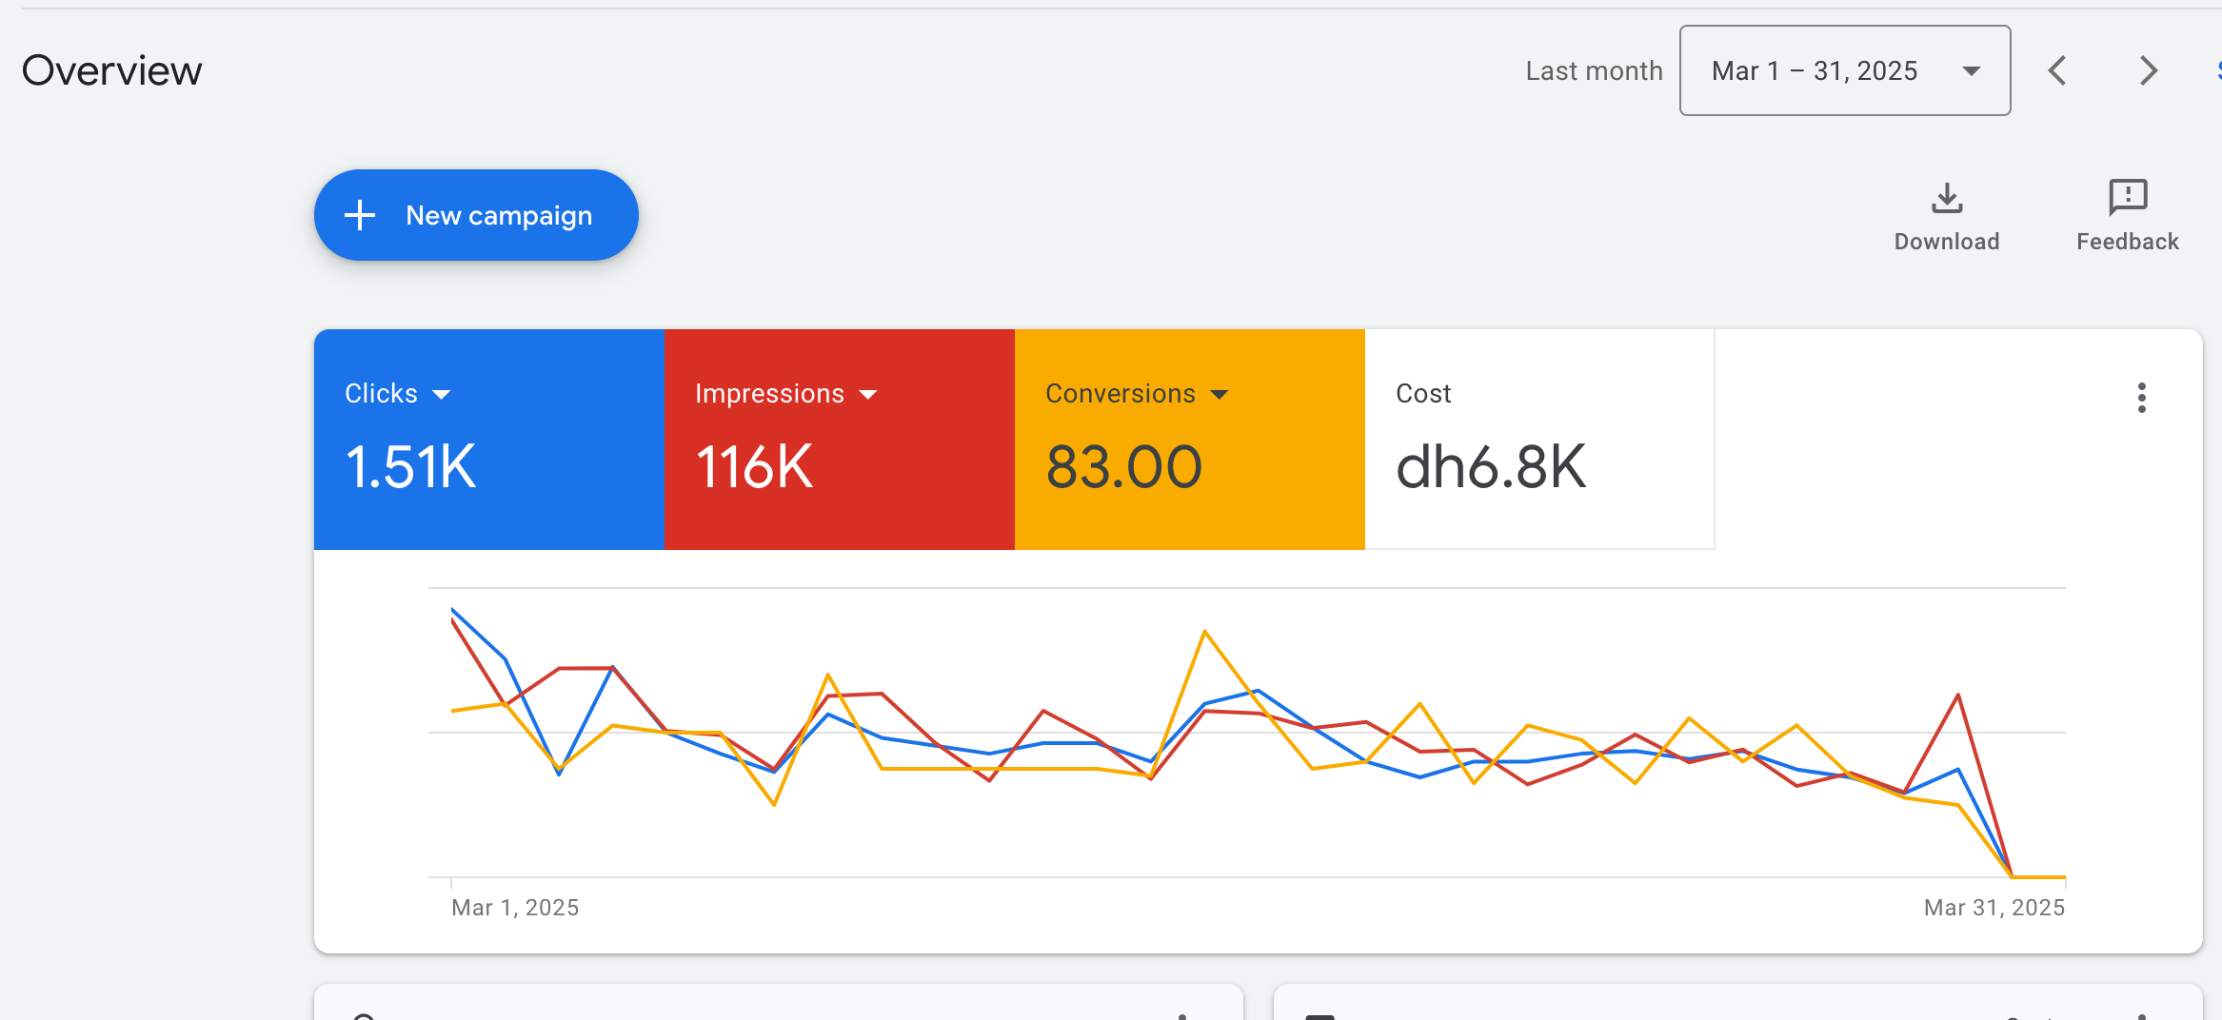Go to previous date period arrow
The image size is (2222, 1020).
click(x=2057, y=70)
